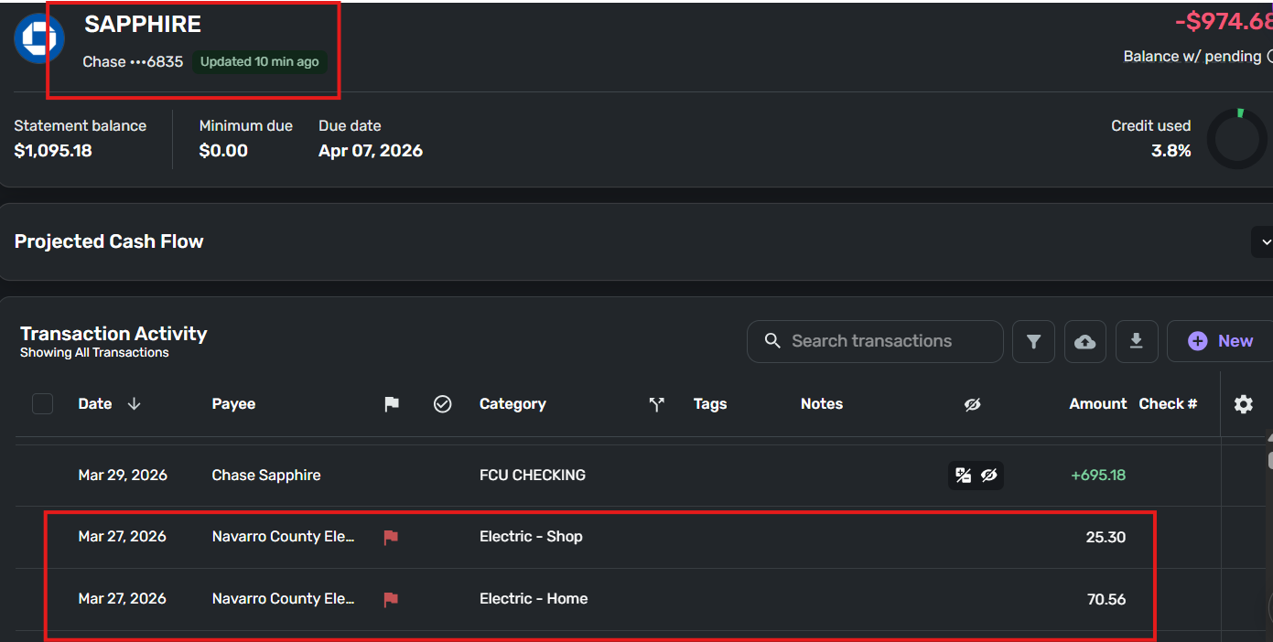Click the 70.56 amount cell
The image size is (1273, 642).
pos(1106,600)
